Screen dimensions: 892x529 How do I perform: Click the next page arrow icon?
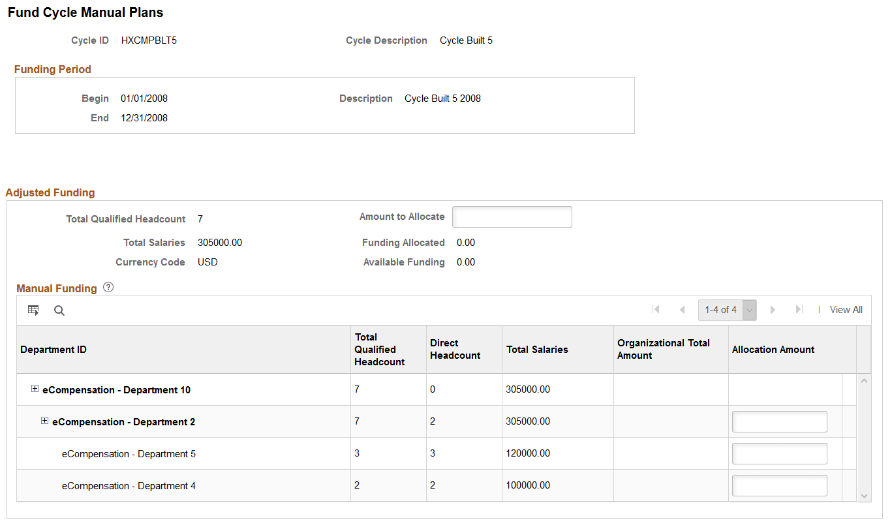773,310
